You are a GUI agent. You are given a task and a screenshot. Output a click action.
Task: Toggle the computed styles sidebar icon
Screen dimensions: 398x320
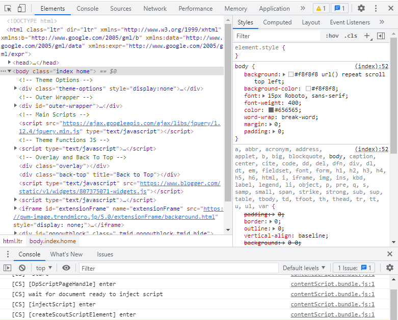pyautogui.click(x=381, y=36)
